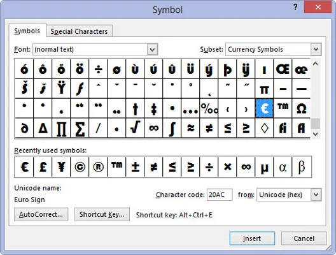Viewport: 336px width, 255px height.
Task: Click the Insert button
Action: coord(252,238)
